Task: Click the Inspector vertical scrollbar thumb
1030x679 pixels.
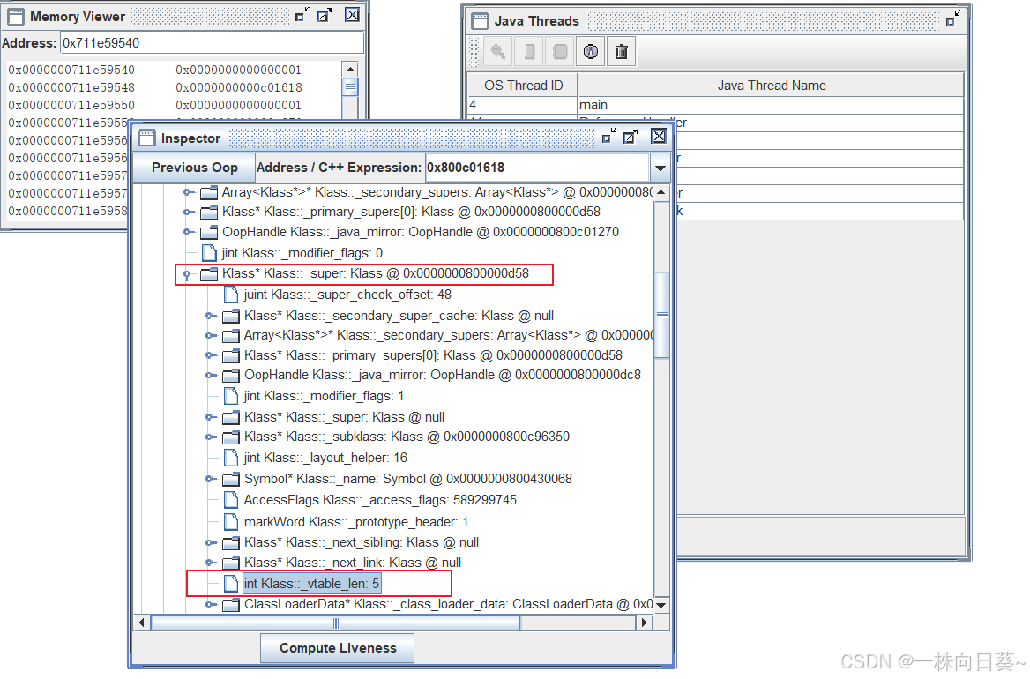Action: (x=661, y=314)
